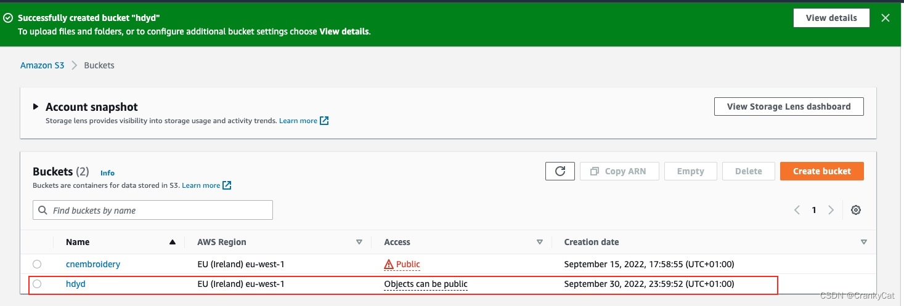Viewport: 904px width, 306px height.
Task: Open Amazon S3 breadcrumb link
Action: tap(42, 65)
